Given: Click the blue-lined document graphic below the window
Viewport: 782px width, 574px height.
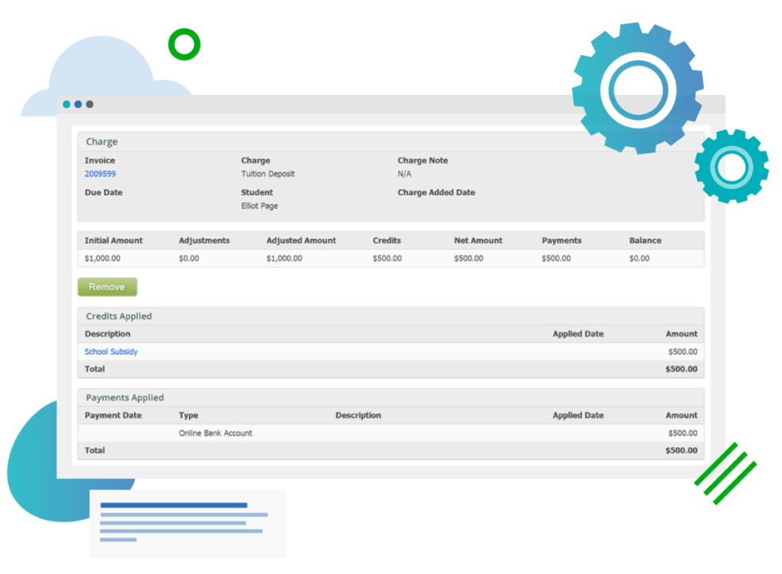Looking at the screenshot, I should (x=183, y=522).
